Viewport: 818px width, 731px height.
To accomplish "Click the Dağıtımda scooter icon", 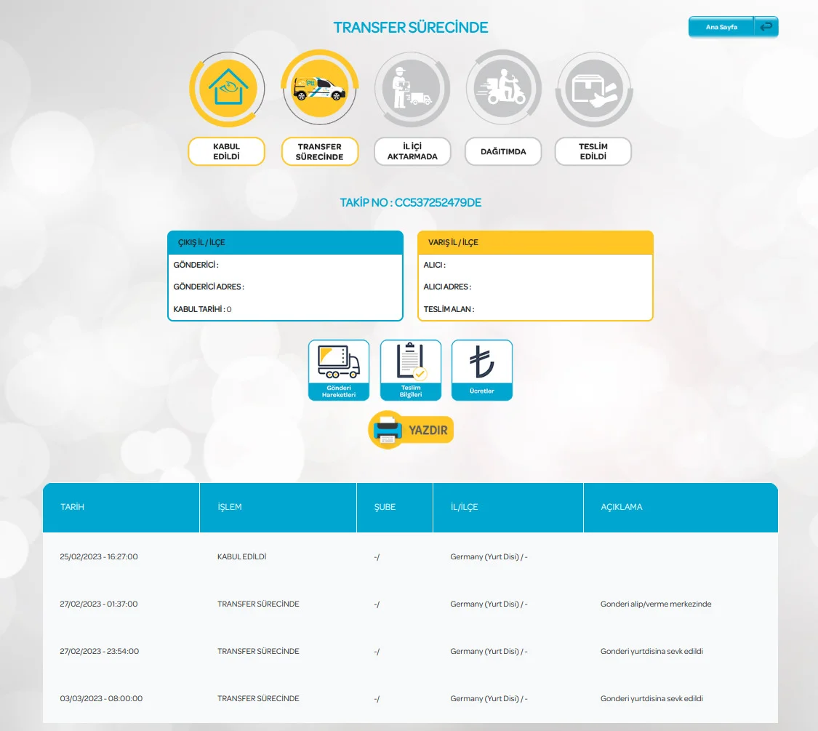I will click(503, 88).
